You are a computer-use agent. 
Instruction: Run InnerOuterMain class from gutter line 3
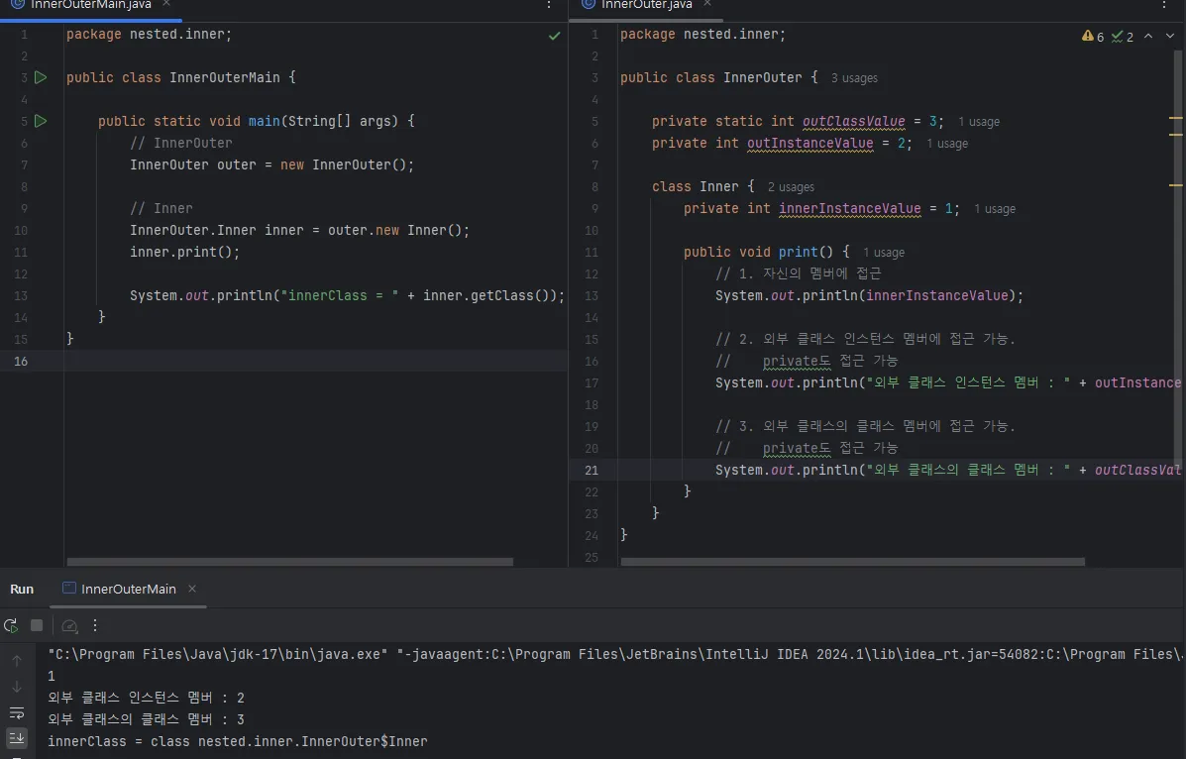(41, 77)
